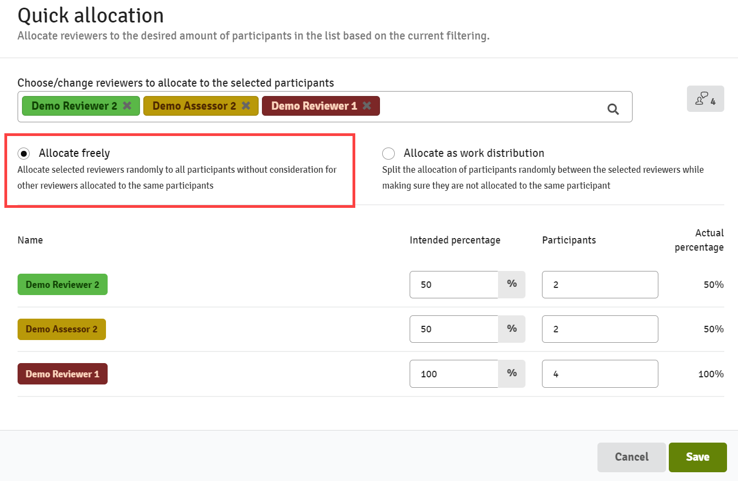The width and height of the screenshot is (738, 481).
Task: Remove Demo Assessor 2 tag with its x
Action: pyautogui.click(x=246, y=106)
